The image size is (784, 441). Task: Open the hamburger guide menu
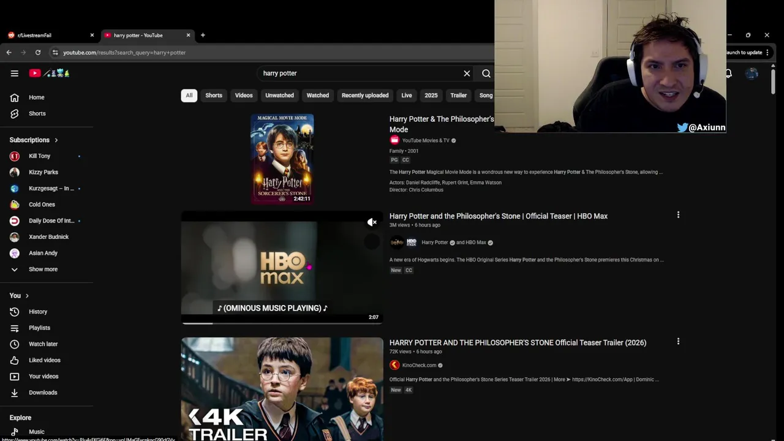pyautogui.click(x=14, y=73)
